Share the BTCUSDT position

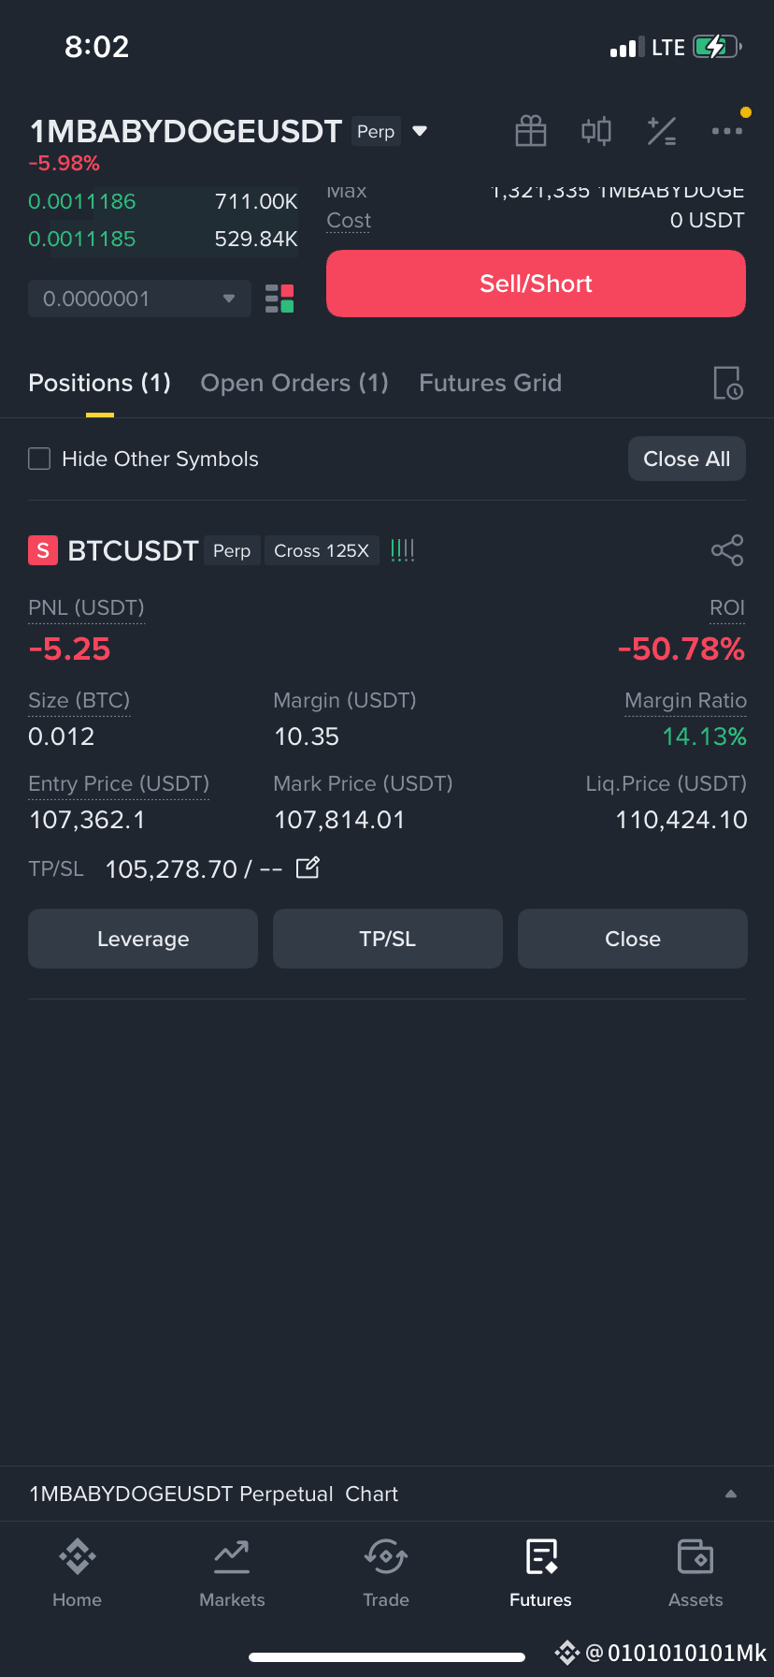[727, 550]
